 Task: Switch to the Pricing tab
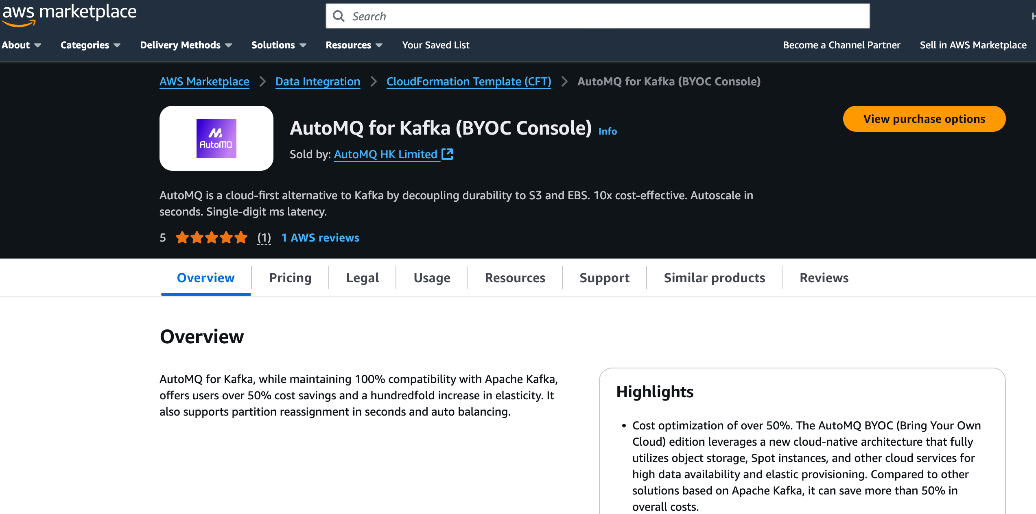(290, 278)
